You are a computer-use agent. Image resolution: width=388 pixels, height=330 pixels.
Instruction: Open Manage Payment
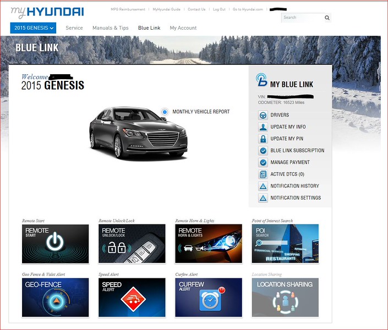(x=290, y=163)
